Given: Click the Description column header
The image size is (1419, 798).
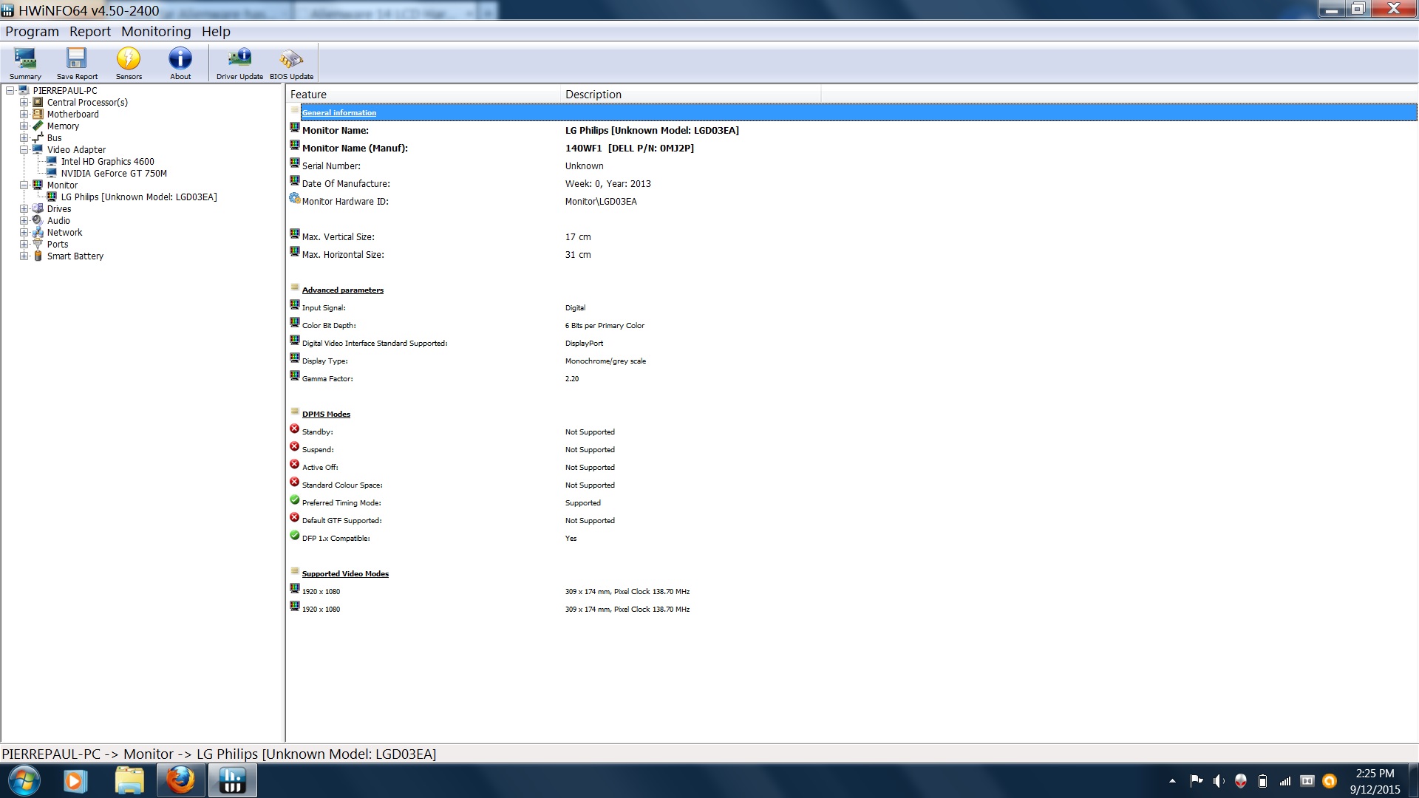Looking at the screenshot, I should tap(691, 95).
